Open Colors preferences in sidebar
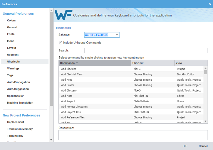 [11, 20]
